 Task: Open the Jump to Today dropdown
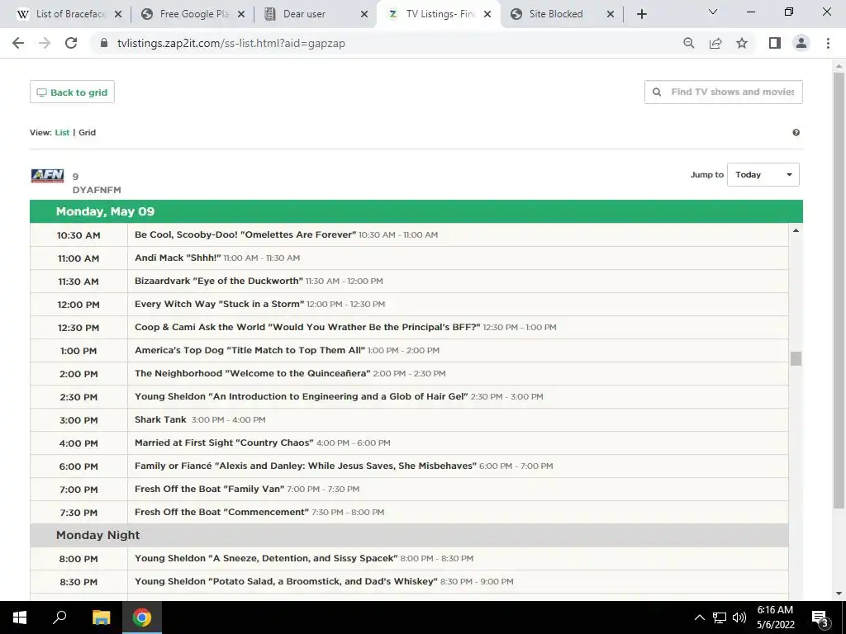pyautogui.click(x=763, y=175)
